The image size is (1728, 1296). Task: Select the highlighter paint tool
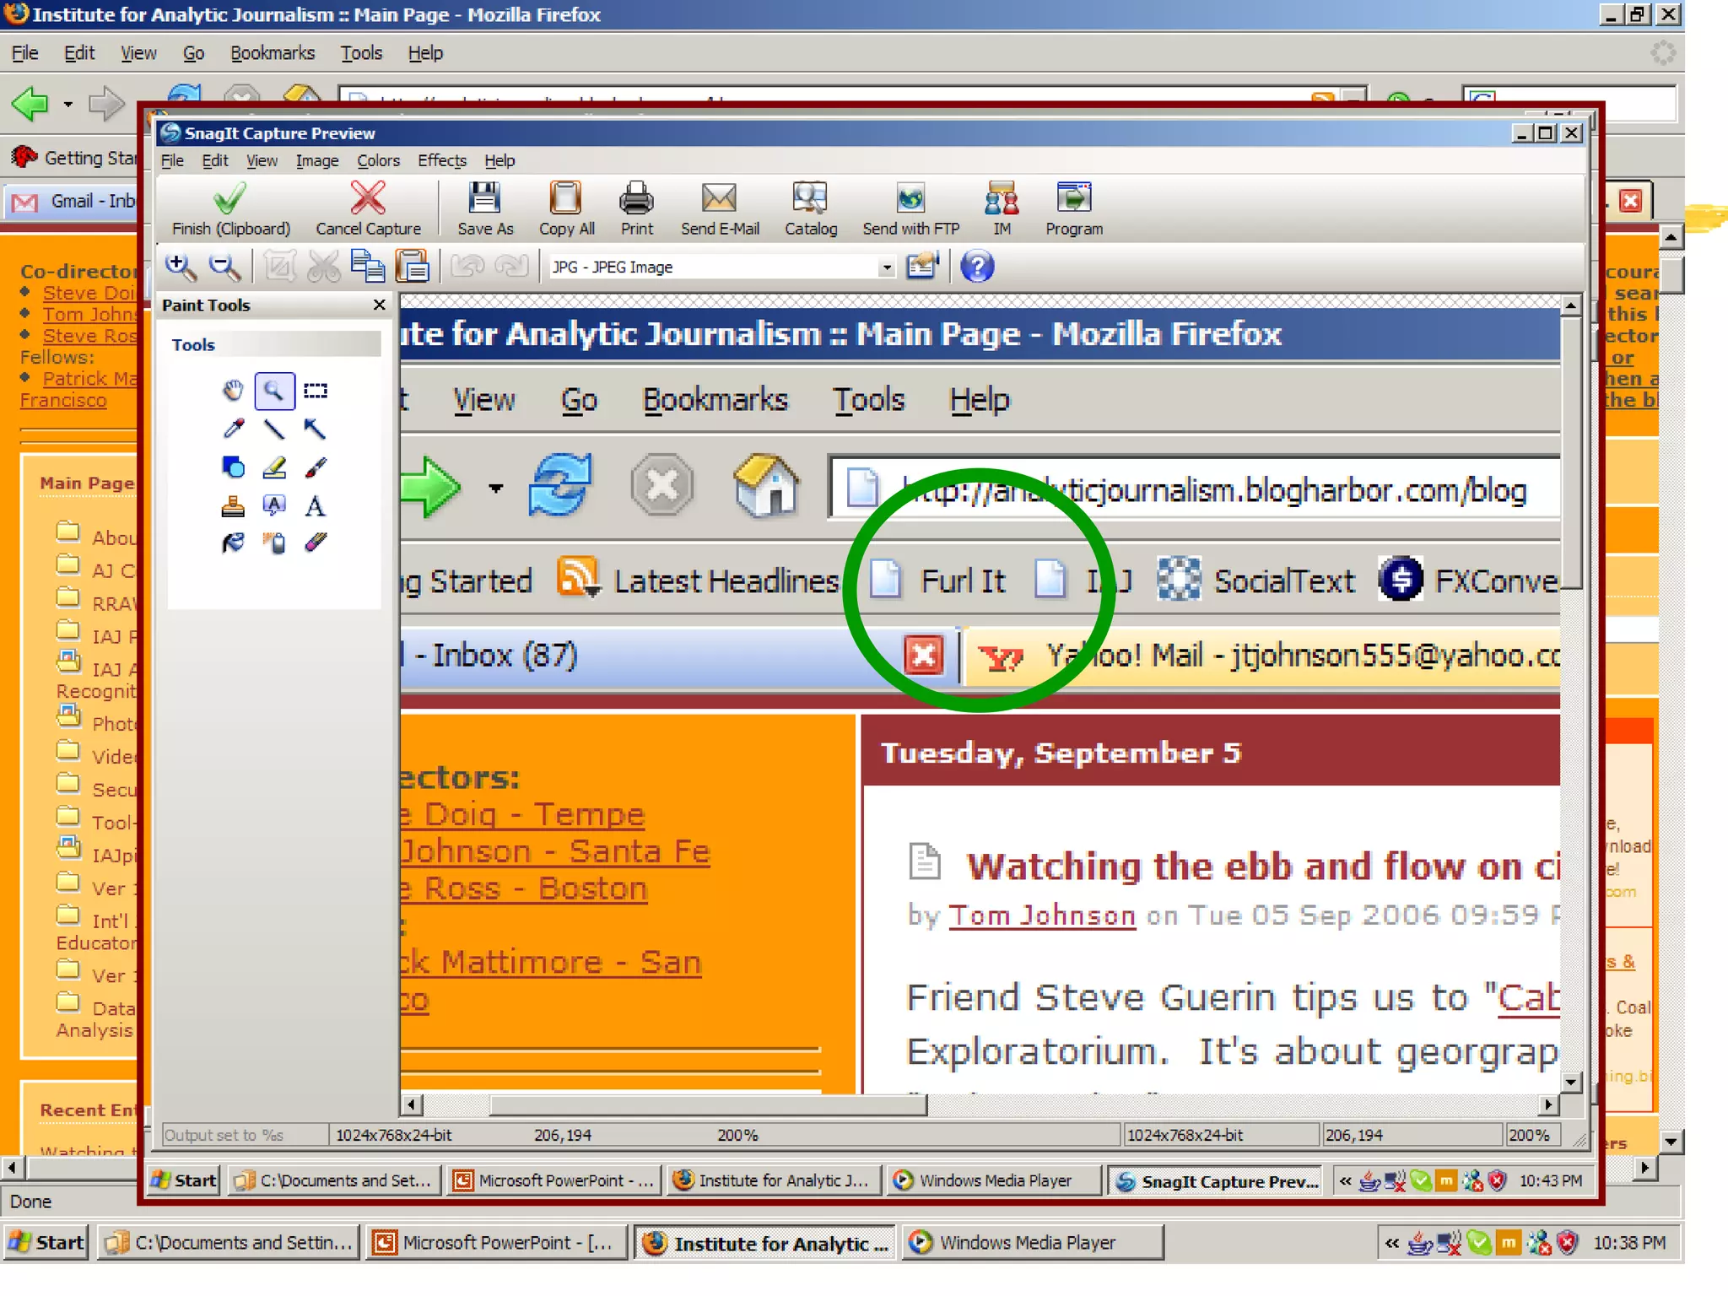274,467
